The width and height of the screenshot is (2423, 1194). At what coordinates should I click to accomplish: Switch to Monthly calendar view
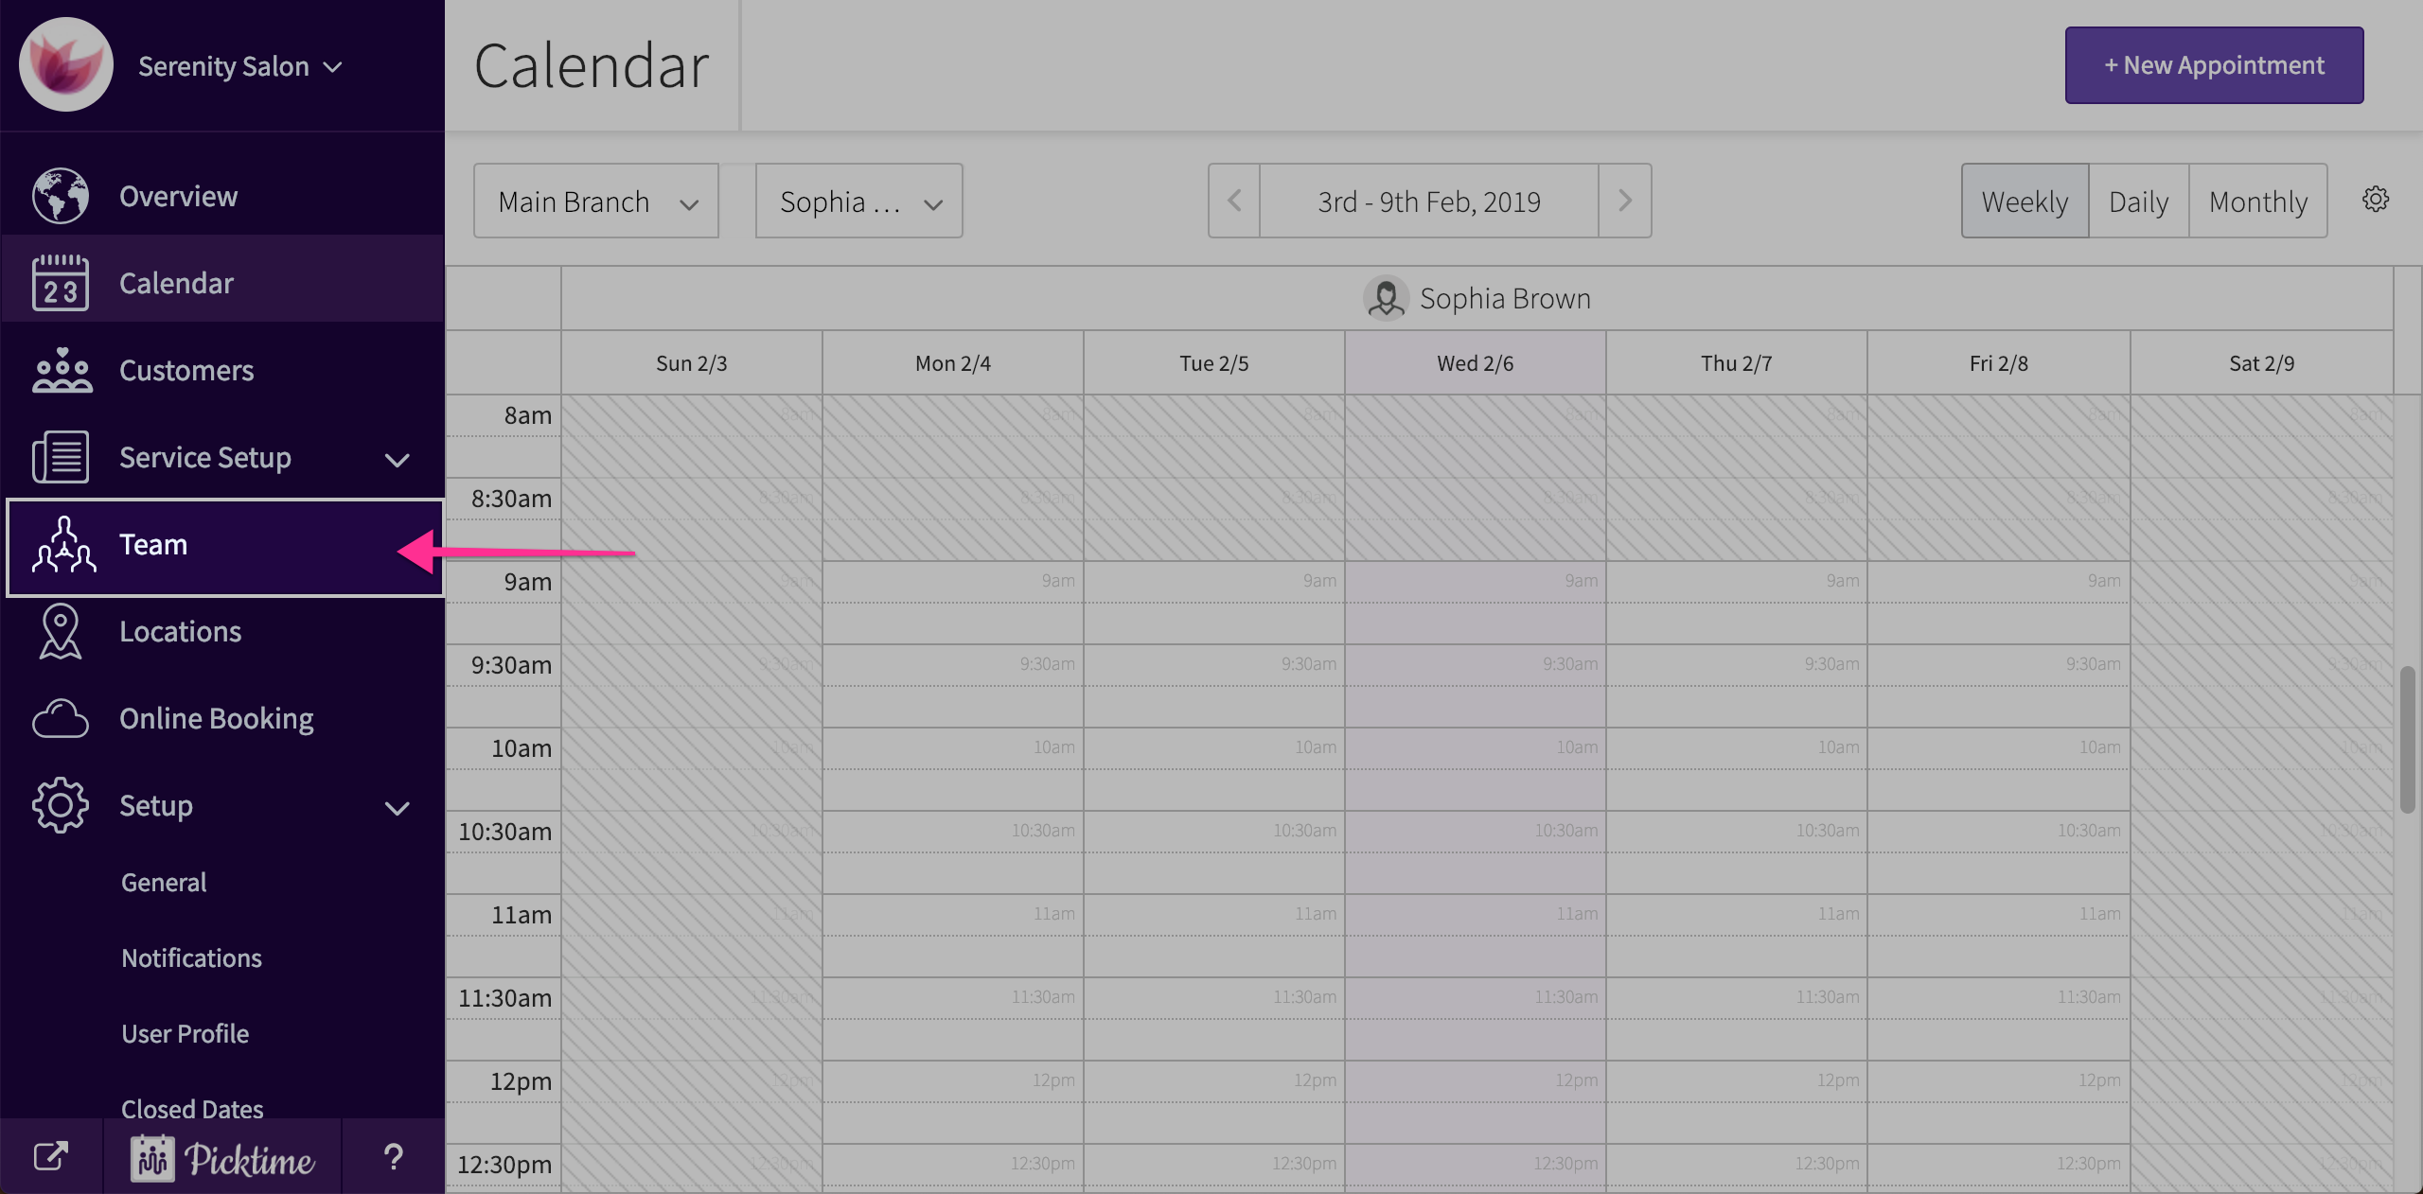click(x=2257, y=202)
